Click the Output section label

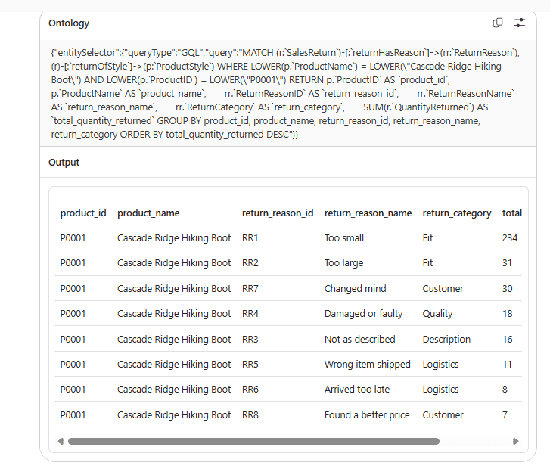(x=64, y=162)
